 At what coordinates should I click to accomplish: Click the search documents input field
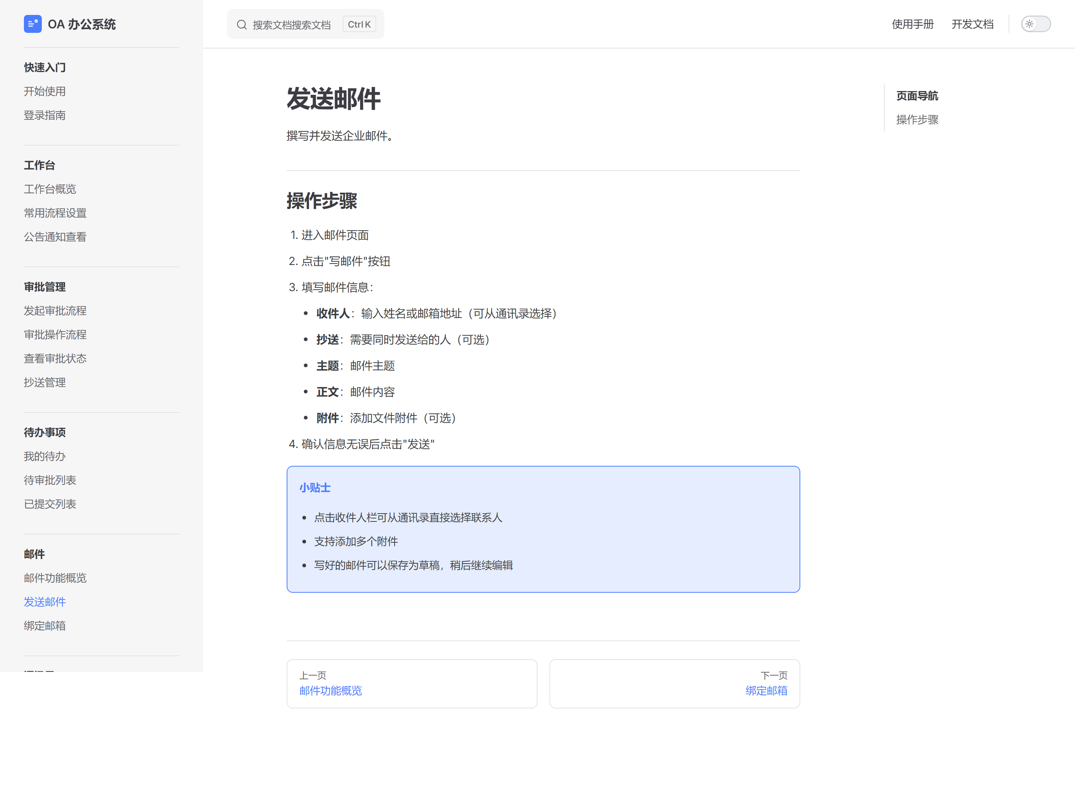305,24
